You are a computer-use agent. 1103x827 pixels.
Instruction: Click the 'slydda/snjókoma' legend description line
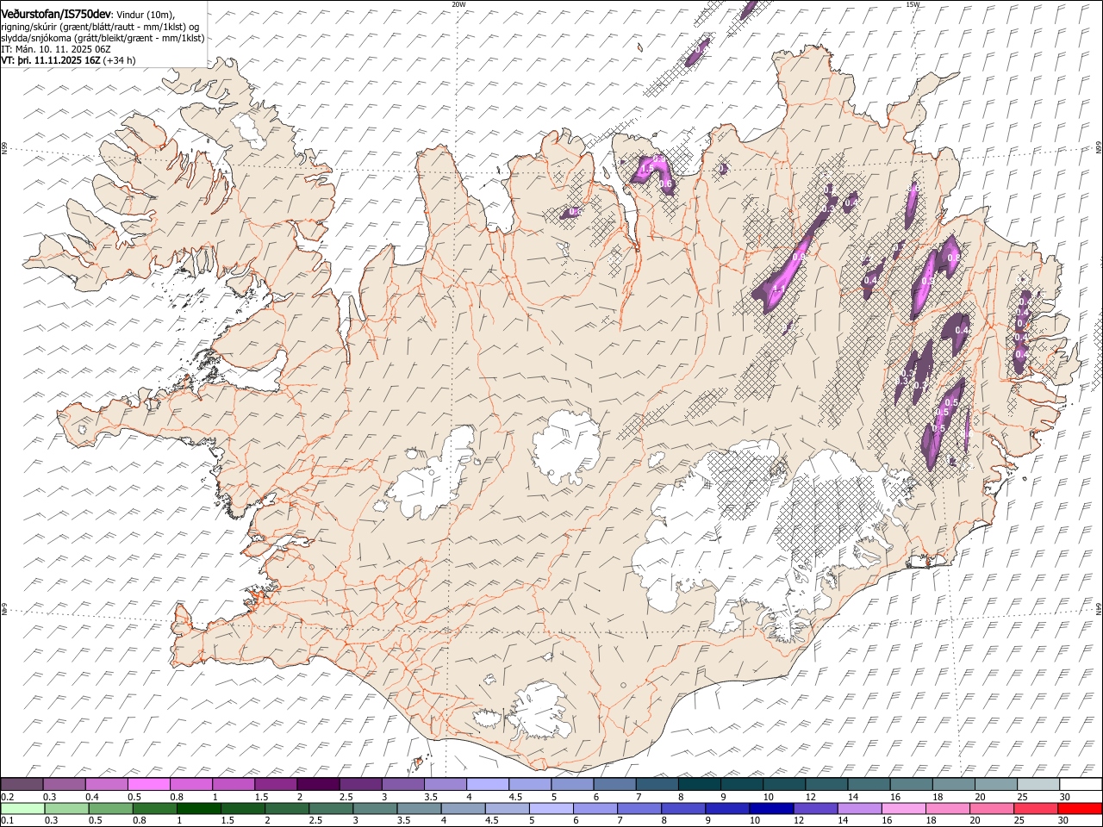pos(103,38)
